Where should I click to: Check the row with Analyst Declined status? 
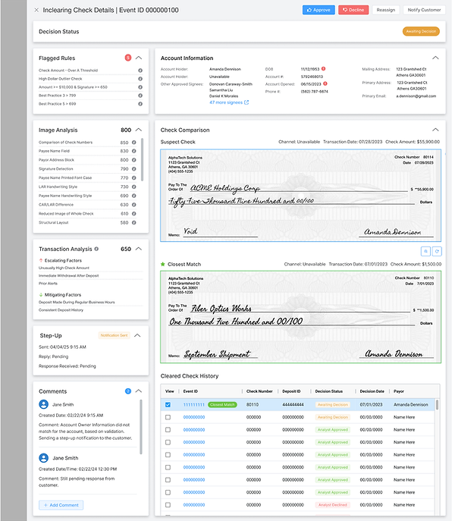[168, 505]
